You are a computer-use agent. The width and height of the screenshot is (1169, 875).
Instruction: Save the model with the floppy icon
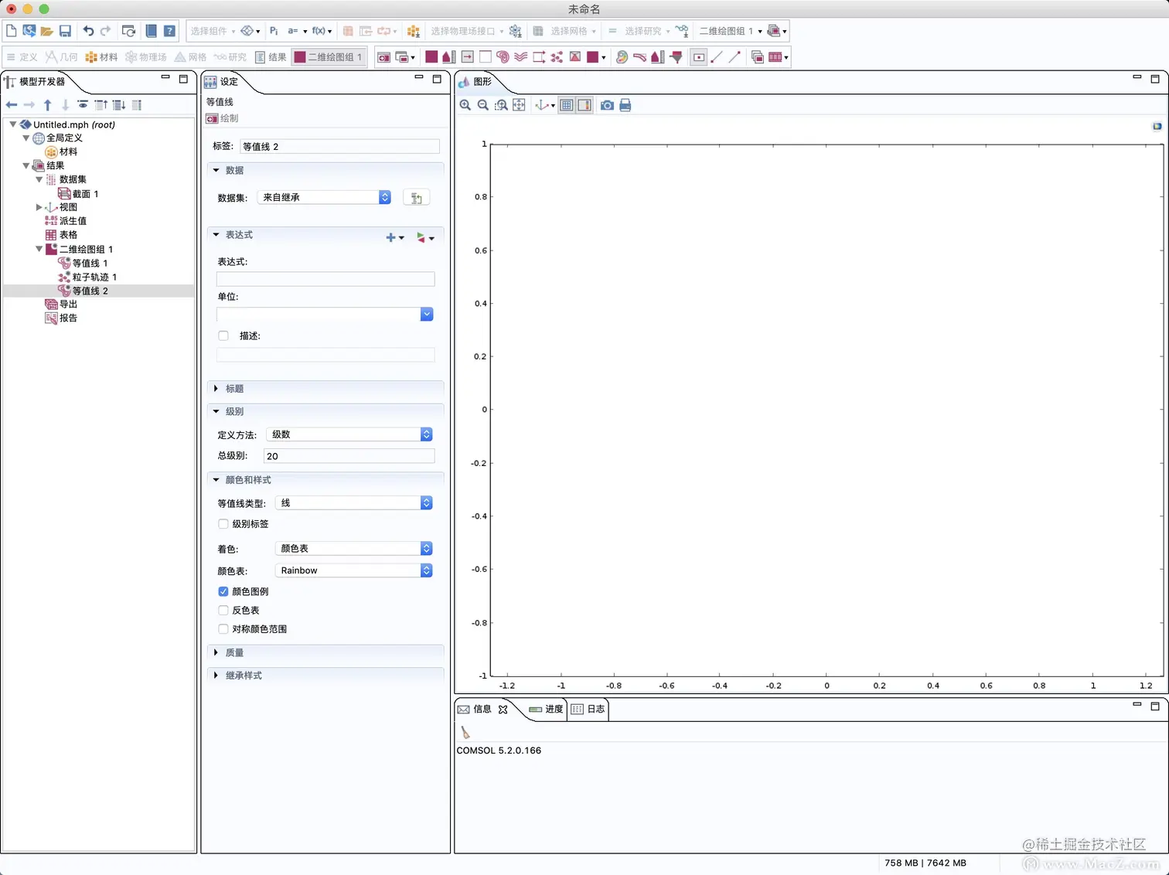click(x=66, y=31)
